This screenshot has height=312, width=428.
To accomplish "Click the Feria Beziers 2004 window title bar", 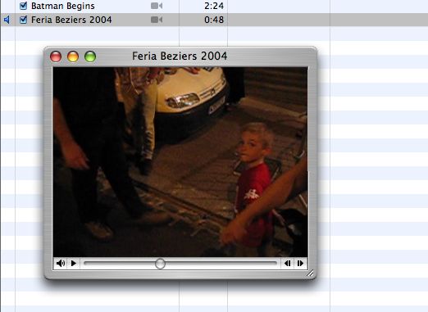I will [180, 57].
